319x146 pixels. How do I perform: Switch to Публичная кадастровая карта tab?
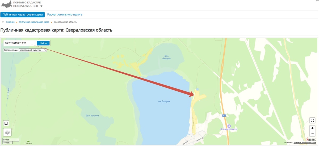[x=23, y=15]
